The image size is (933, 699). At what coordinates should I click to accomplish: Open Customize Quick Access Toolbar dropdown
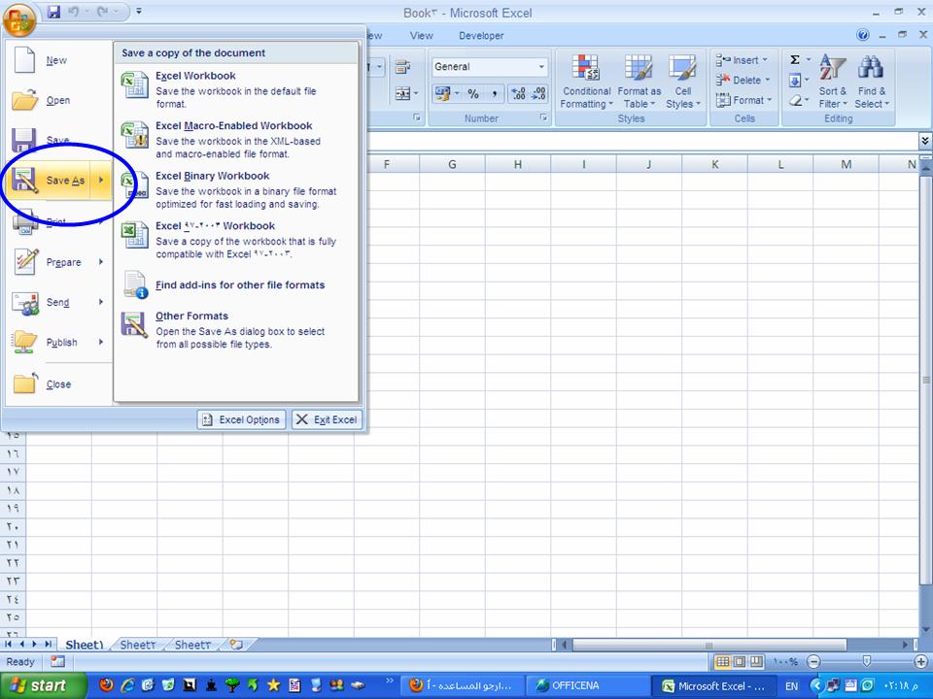point(139,11)
